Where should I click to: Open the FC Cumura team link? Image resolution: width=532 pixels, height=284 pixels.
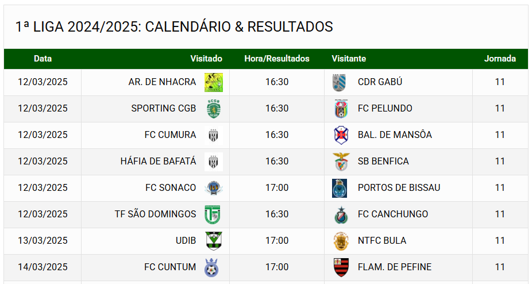[x=170, y=135]
